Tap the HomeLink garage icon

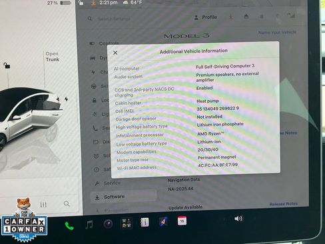tap(246, 16)
